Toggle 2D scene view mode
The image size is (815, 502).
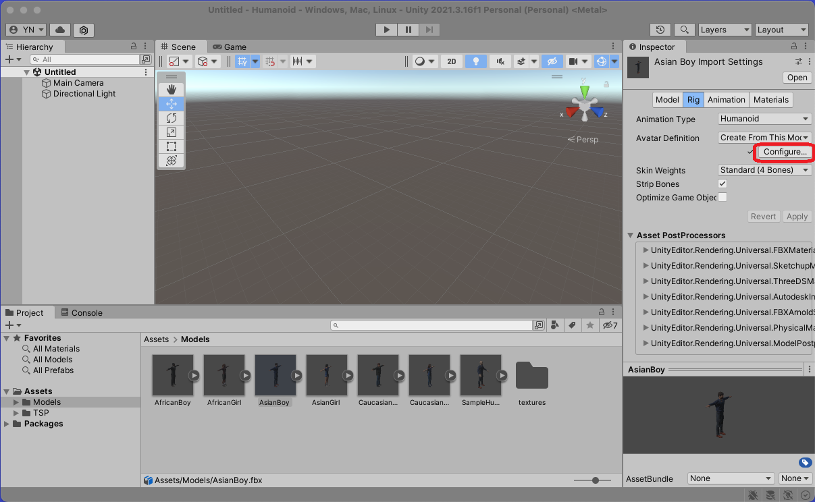pos(451,61)
